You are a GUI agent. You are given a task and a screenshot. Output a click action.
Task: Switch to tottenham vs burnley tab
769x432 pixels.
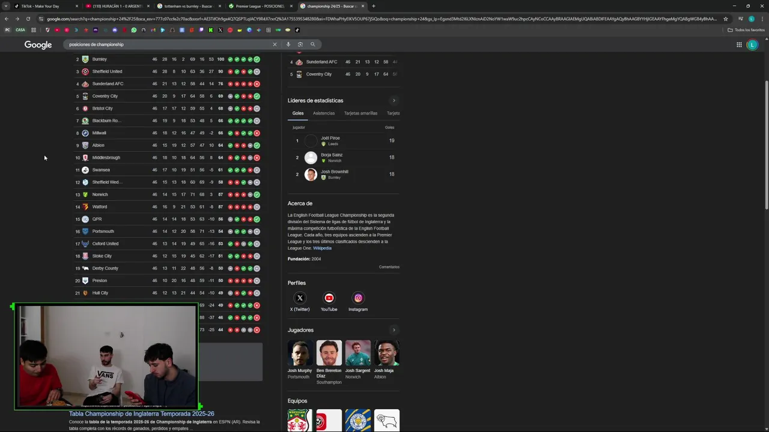click(x=189, y=6)
